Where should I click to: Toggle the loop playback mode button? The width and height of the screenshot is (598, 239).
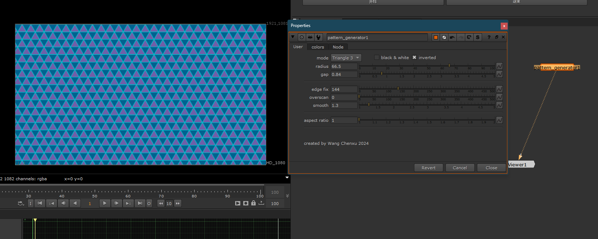click(x=20, y=203)
